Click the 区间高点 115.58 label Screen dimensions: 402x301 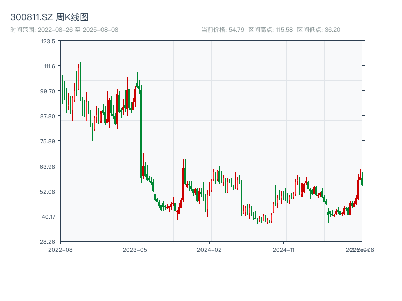point(271,30)
